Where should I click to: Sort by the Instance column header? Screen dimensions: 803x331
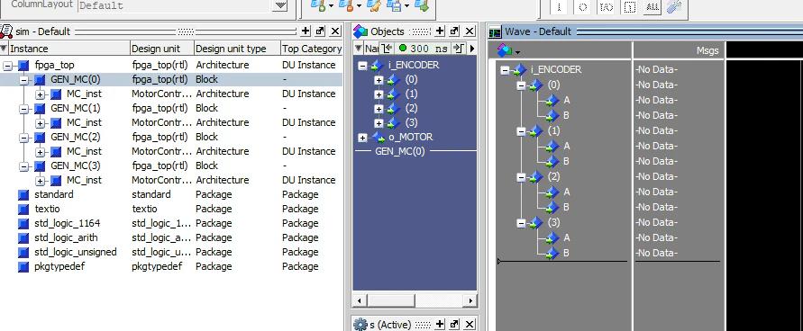69,49
